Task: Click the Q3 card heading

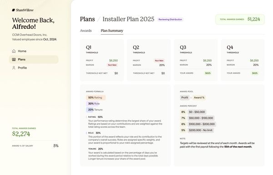Action: click(x=183, y=47)
